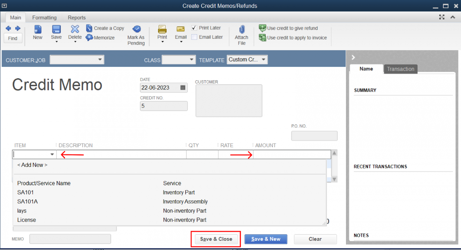Screen dimensions: 461x250
Task: Select the Transaction tab in side panel
Action: pos(400,69)
